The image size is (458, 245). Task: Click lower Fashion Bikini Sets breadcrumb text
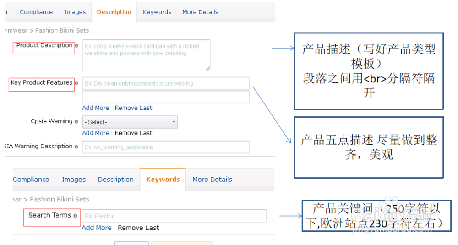[x=60, y=199]
